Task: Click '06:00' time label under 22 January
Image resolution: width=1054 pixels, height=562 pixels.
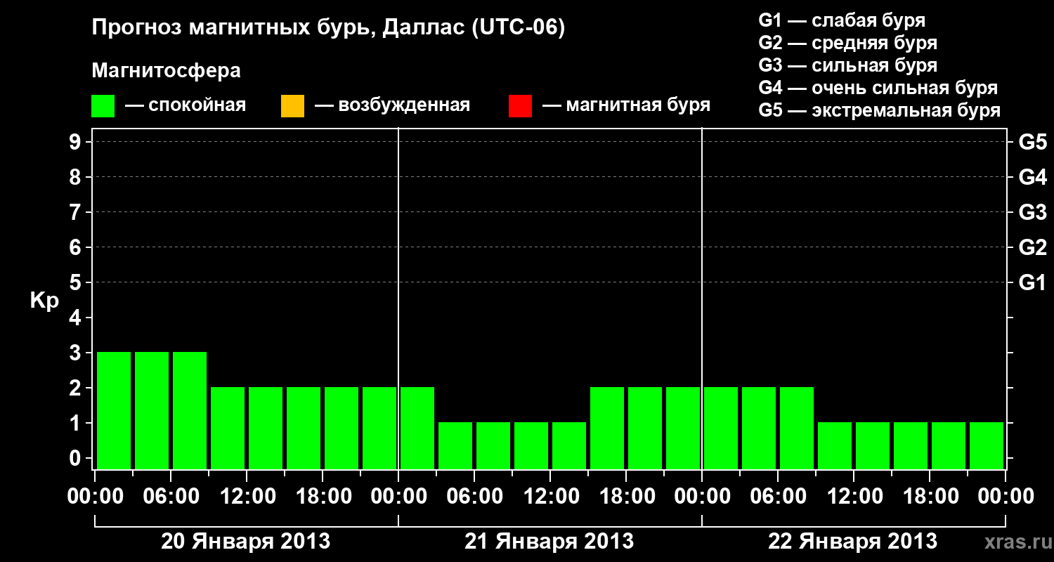Action: click(x=778, y=497)
